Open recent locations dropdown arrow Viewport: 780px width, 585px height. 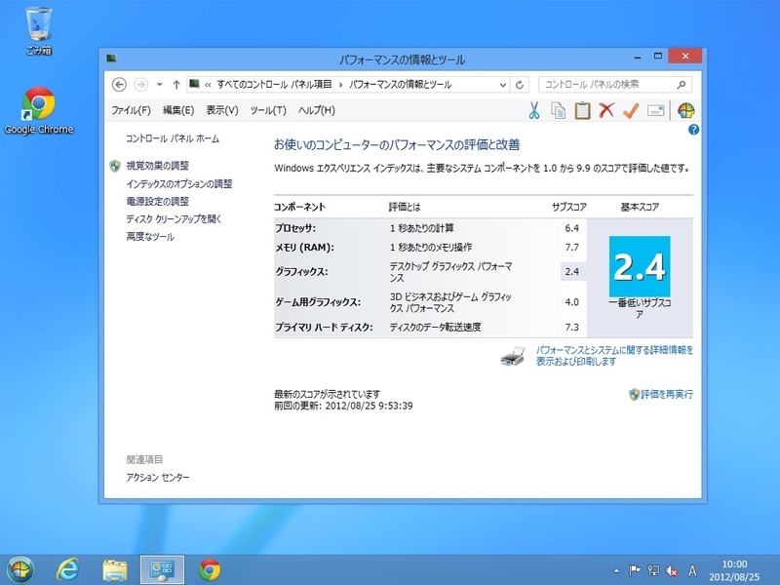point(159,85)
